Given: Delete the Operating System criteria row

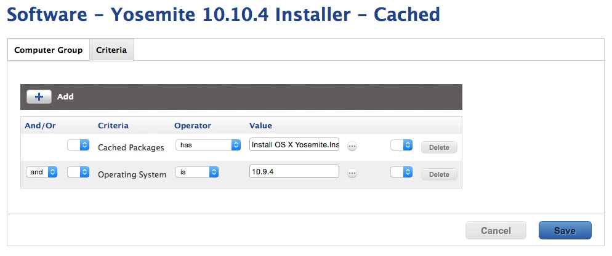Looking at the screenshot, I should pos(439,175).
